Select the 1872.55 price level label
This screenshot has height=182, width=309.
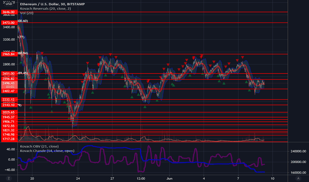pos(9,126)
